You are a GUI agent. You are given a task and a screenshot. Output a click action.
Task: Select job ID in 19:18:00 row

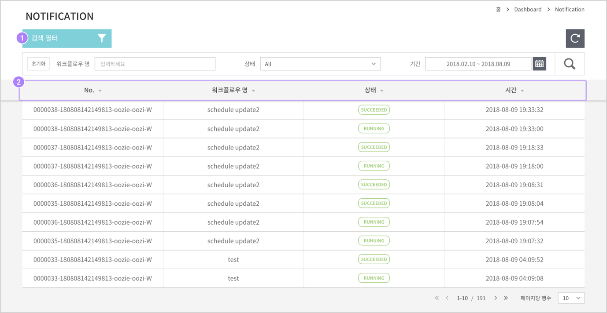coord(93,166)
